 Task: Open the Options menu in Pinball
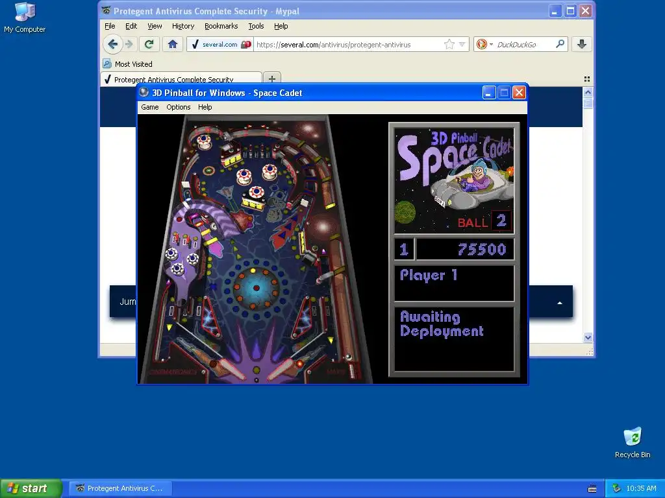[178, 107]
